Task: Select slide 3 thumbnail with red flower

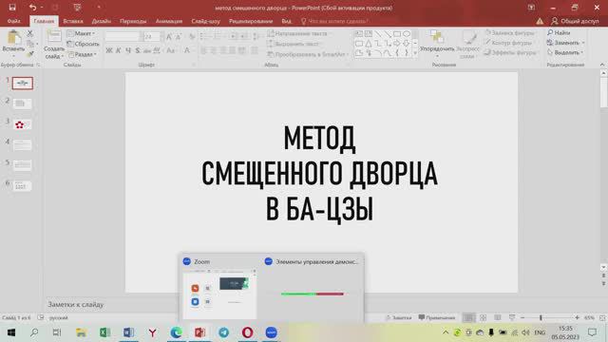Action: point(22,124)
